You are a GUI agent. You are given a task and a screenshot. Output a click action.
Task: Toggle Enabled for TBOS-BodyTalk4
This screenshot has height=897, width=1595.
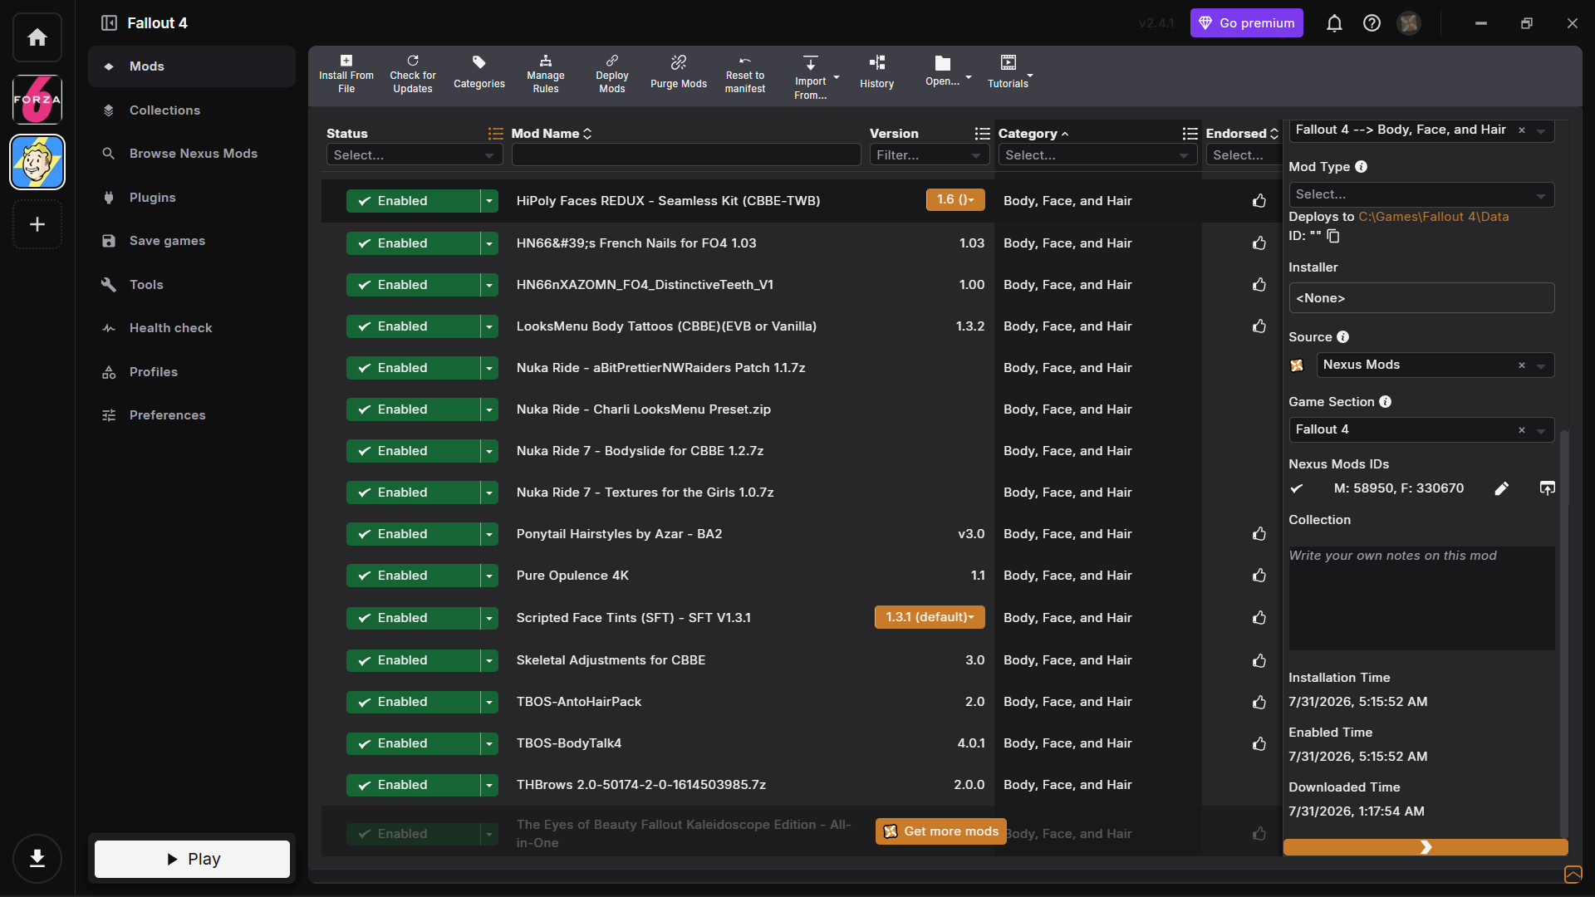coord(413,743)
